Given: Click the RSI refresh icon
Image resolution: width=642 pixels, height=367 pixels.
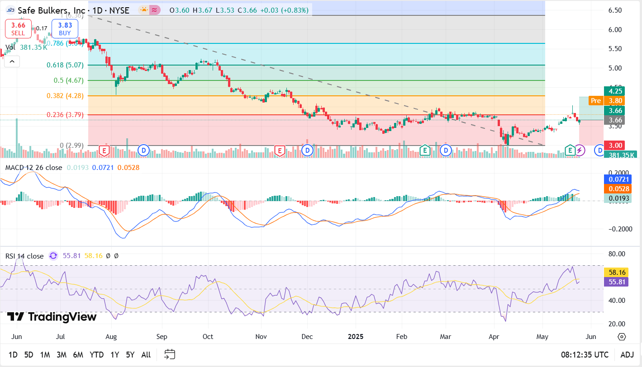Looking at the screenshot, I should pos(53,256).
